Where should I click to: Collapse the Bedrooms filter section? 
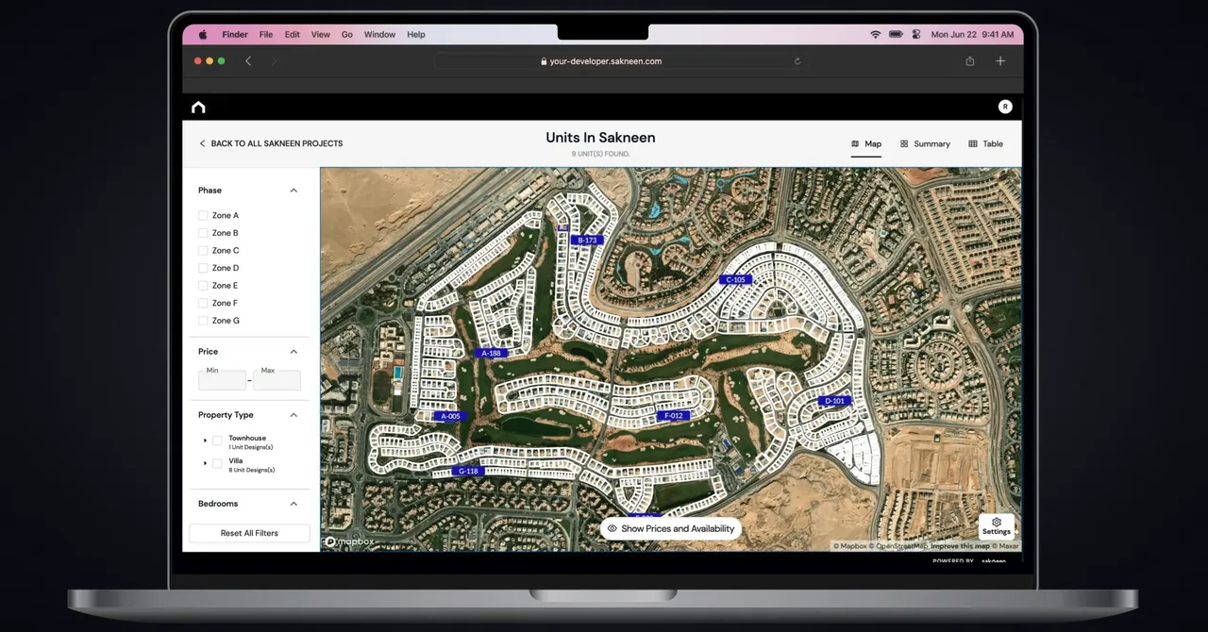294,504
